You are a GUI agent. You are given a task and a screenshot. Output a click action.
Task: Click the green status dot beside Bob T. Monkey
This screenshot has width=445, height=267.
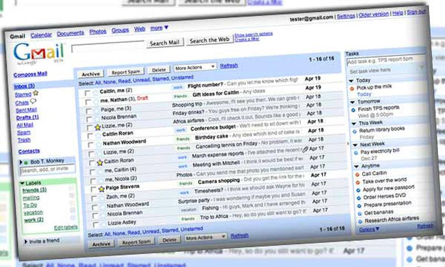coord(26,162)
